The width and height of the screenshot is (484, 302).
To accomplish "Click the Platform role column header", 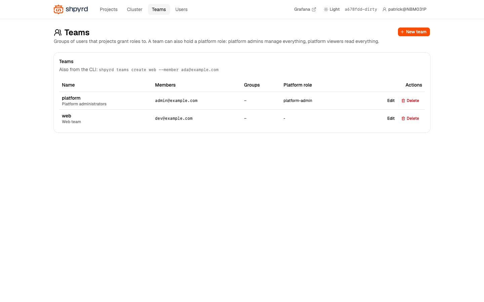I will [x=298, y=85].
